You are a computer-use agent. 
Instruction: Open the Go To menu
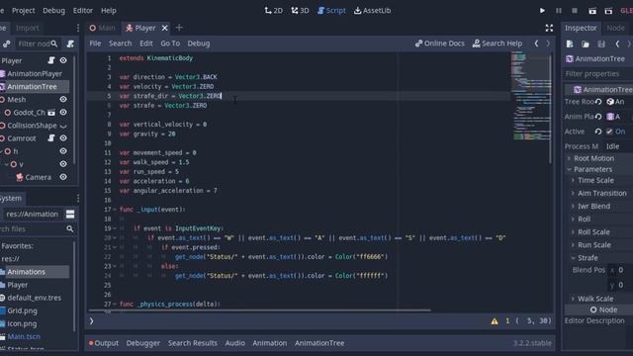pos(170,44)
